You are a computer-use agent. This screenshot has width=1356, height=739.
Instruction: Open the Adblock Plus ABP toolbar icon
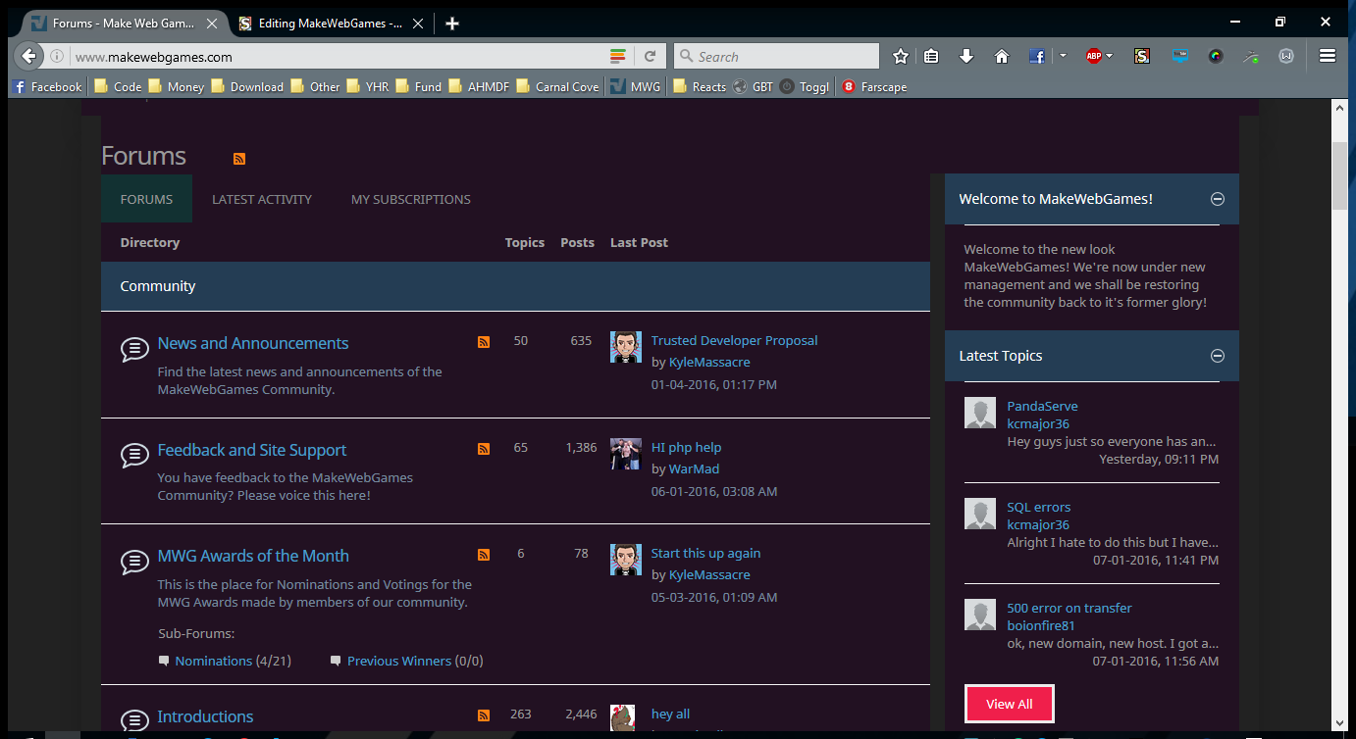click(1095, 56)
